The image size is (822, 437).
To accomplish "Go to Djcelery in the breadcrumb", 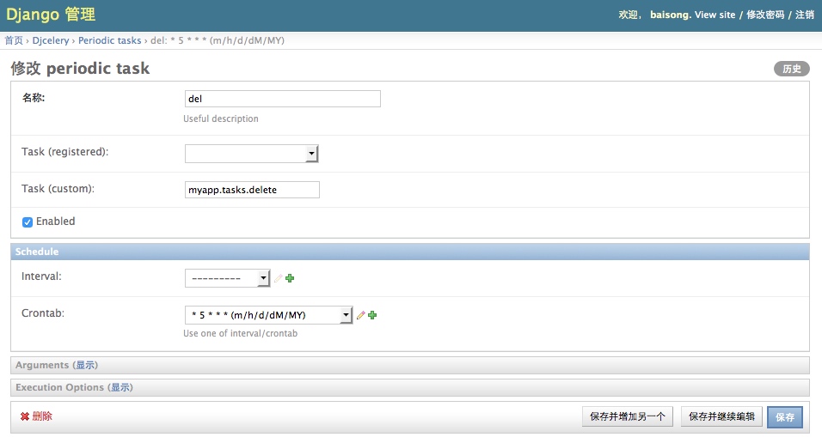I will point(51,40).
